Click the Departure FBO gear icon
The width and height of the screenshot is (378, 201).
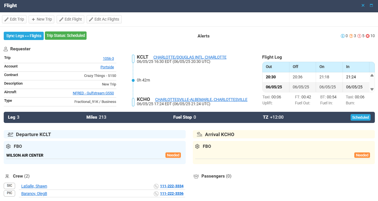[x=8, y=146]
